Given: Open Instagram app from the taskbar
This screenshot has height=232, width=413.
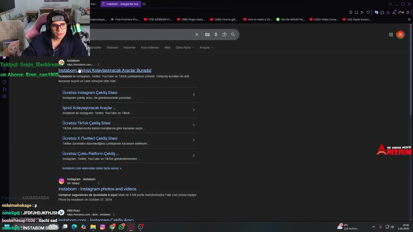Looking at the screenshot, I should tap(103, 227).
